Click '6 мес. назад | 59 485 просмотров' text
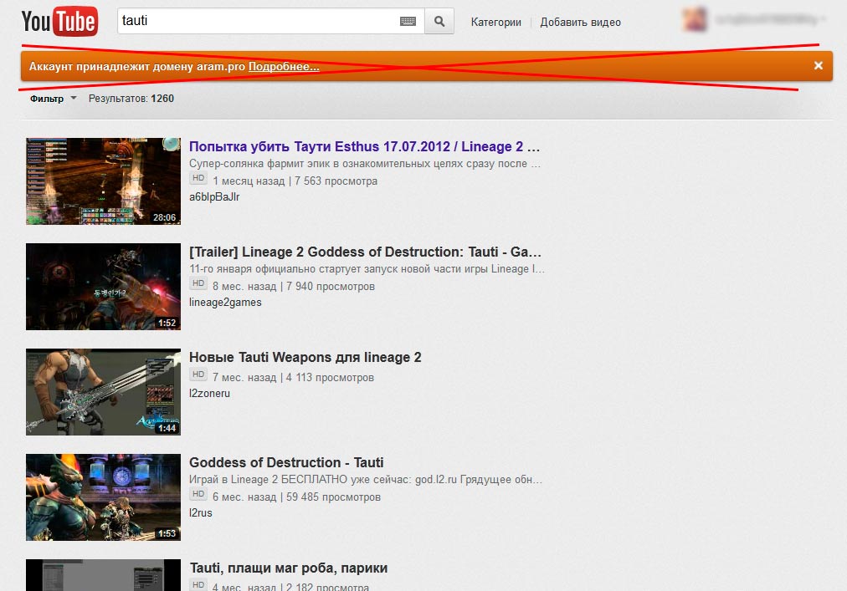 296,497
